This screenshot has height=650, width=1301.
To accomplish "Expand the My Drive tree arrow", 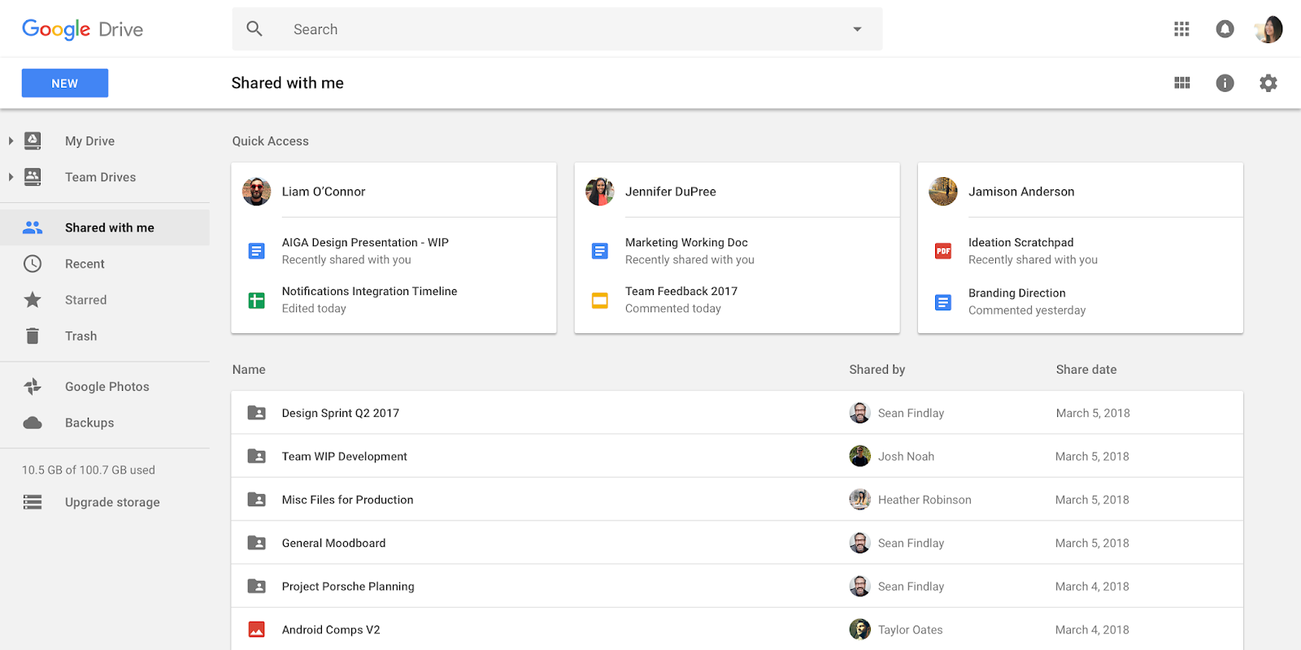I will (11, 141).
